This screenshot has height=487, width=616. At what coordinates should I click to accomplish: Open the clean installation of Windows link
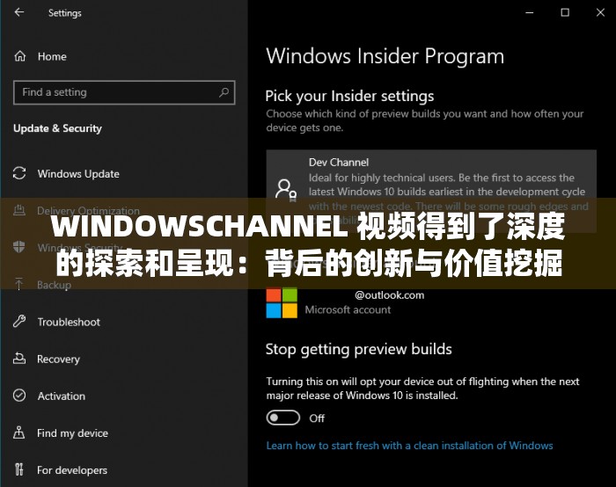pos(409,446)
